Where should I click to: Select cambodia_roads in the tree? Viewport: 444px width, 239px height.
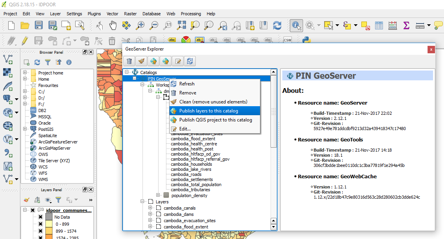pyautogui.click(x=186, y=174)
